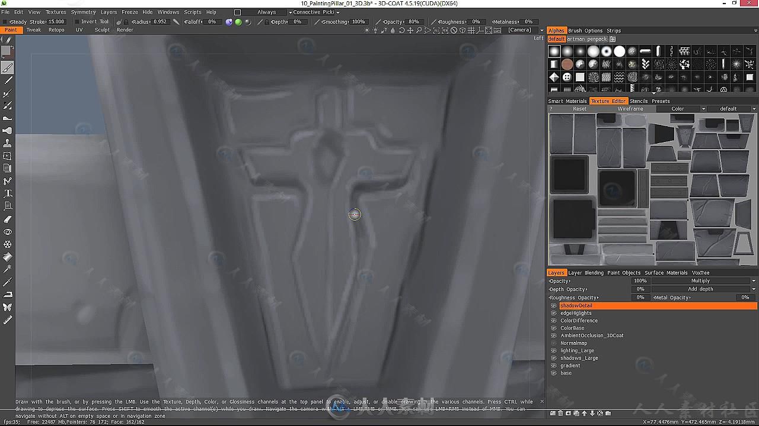Screen dimensions: 759x426
Task: Pick the four-hole button alpha
Action: [x=567, y=77]
